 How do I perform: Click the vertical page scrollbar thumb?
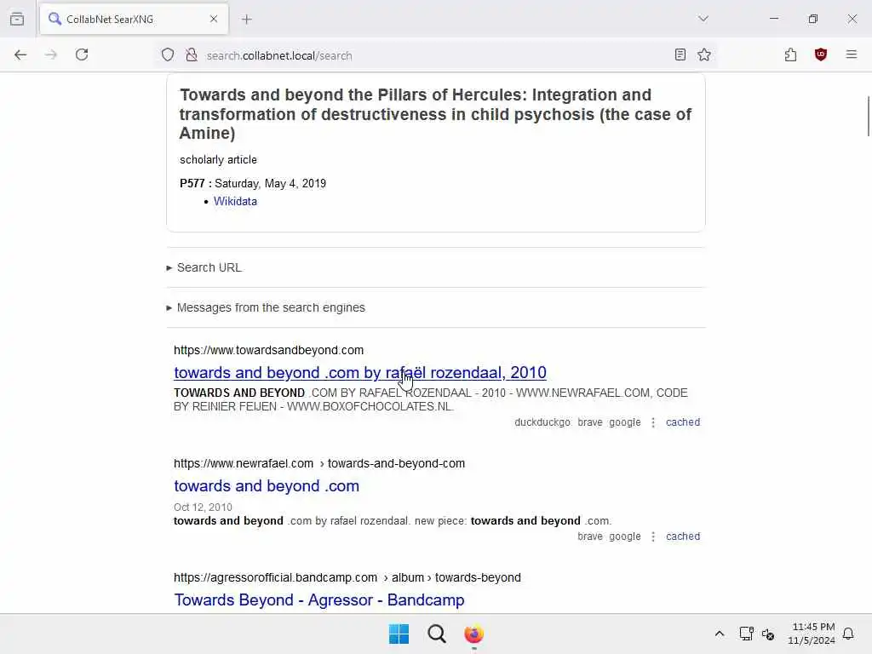(x=869, y=116)
